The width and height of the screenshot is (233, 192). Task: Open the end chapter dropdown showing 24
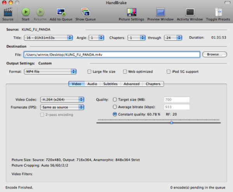[173, 38]
